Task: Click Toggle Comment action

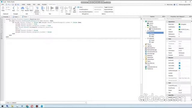Action: click(x=109, y=7)
